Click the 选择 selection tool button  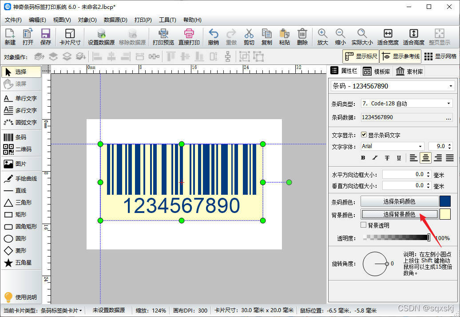click(x=21, y=72)
